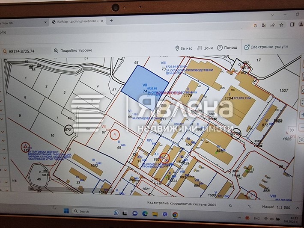
Task: Switch to Chrome in the taskbar
Action: pyautogui.click(x=175, y=215)
